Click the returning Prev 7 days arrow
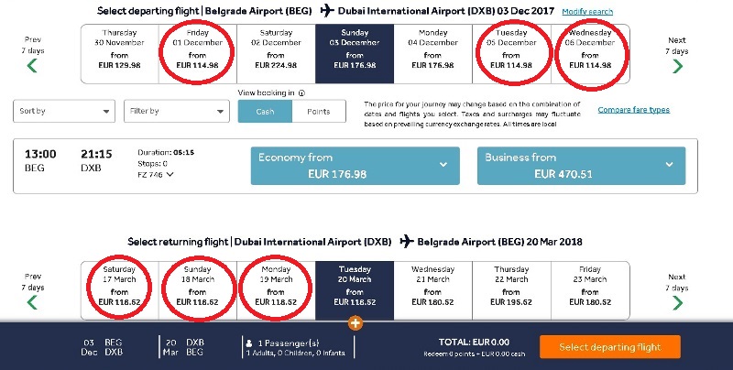The height and width of the screenshot is (370, 733). (x=33, y=301)
